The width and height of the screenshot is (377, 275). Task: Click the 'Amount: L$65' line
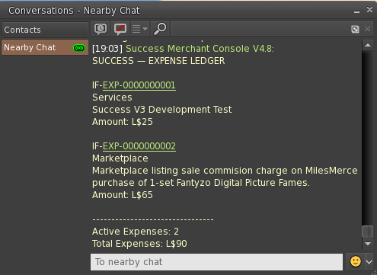click(123, 195)
